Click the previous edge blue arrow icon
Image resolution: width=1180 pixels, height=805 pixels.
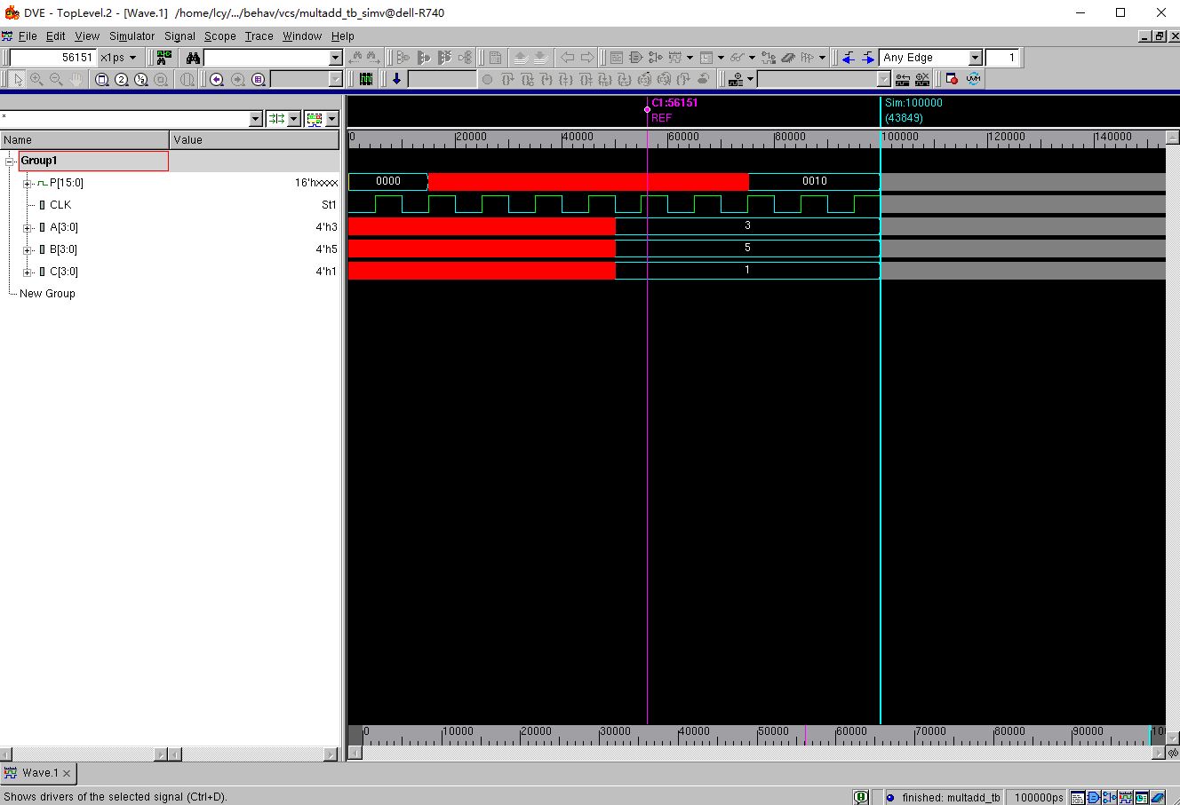click(849, 58)
